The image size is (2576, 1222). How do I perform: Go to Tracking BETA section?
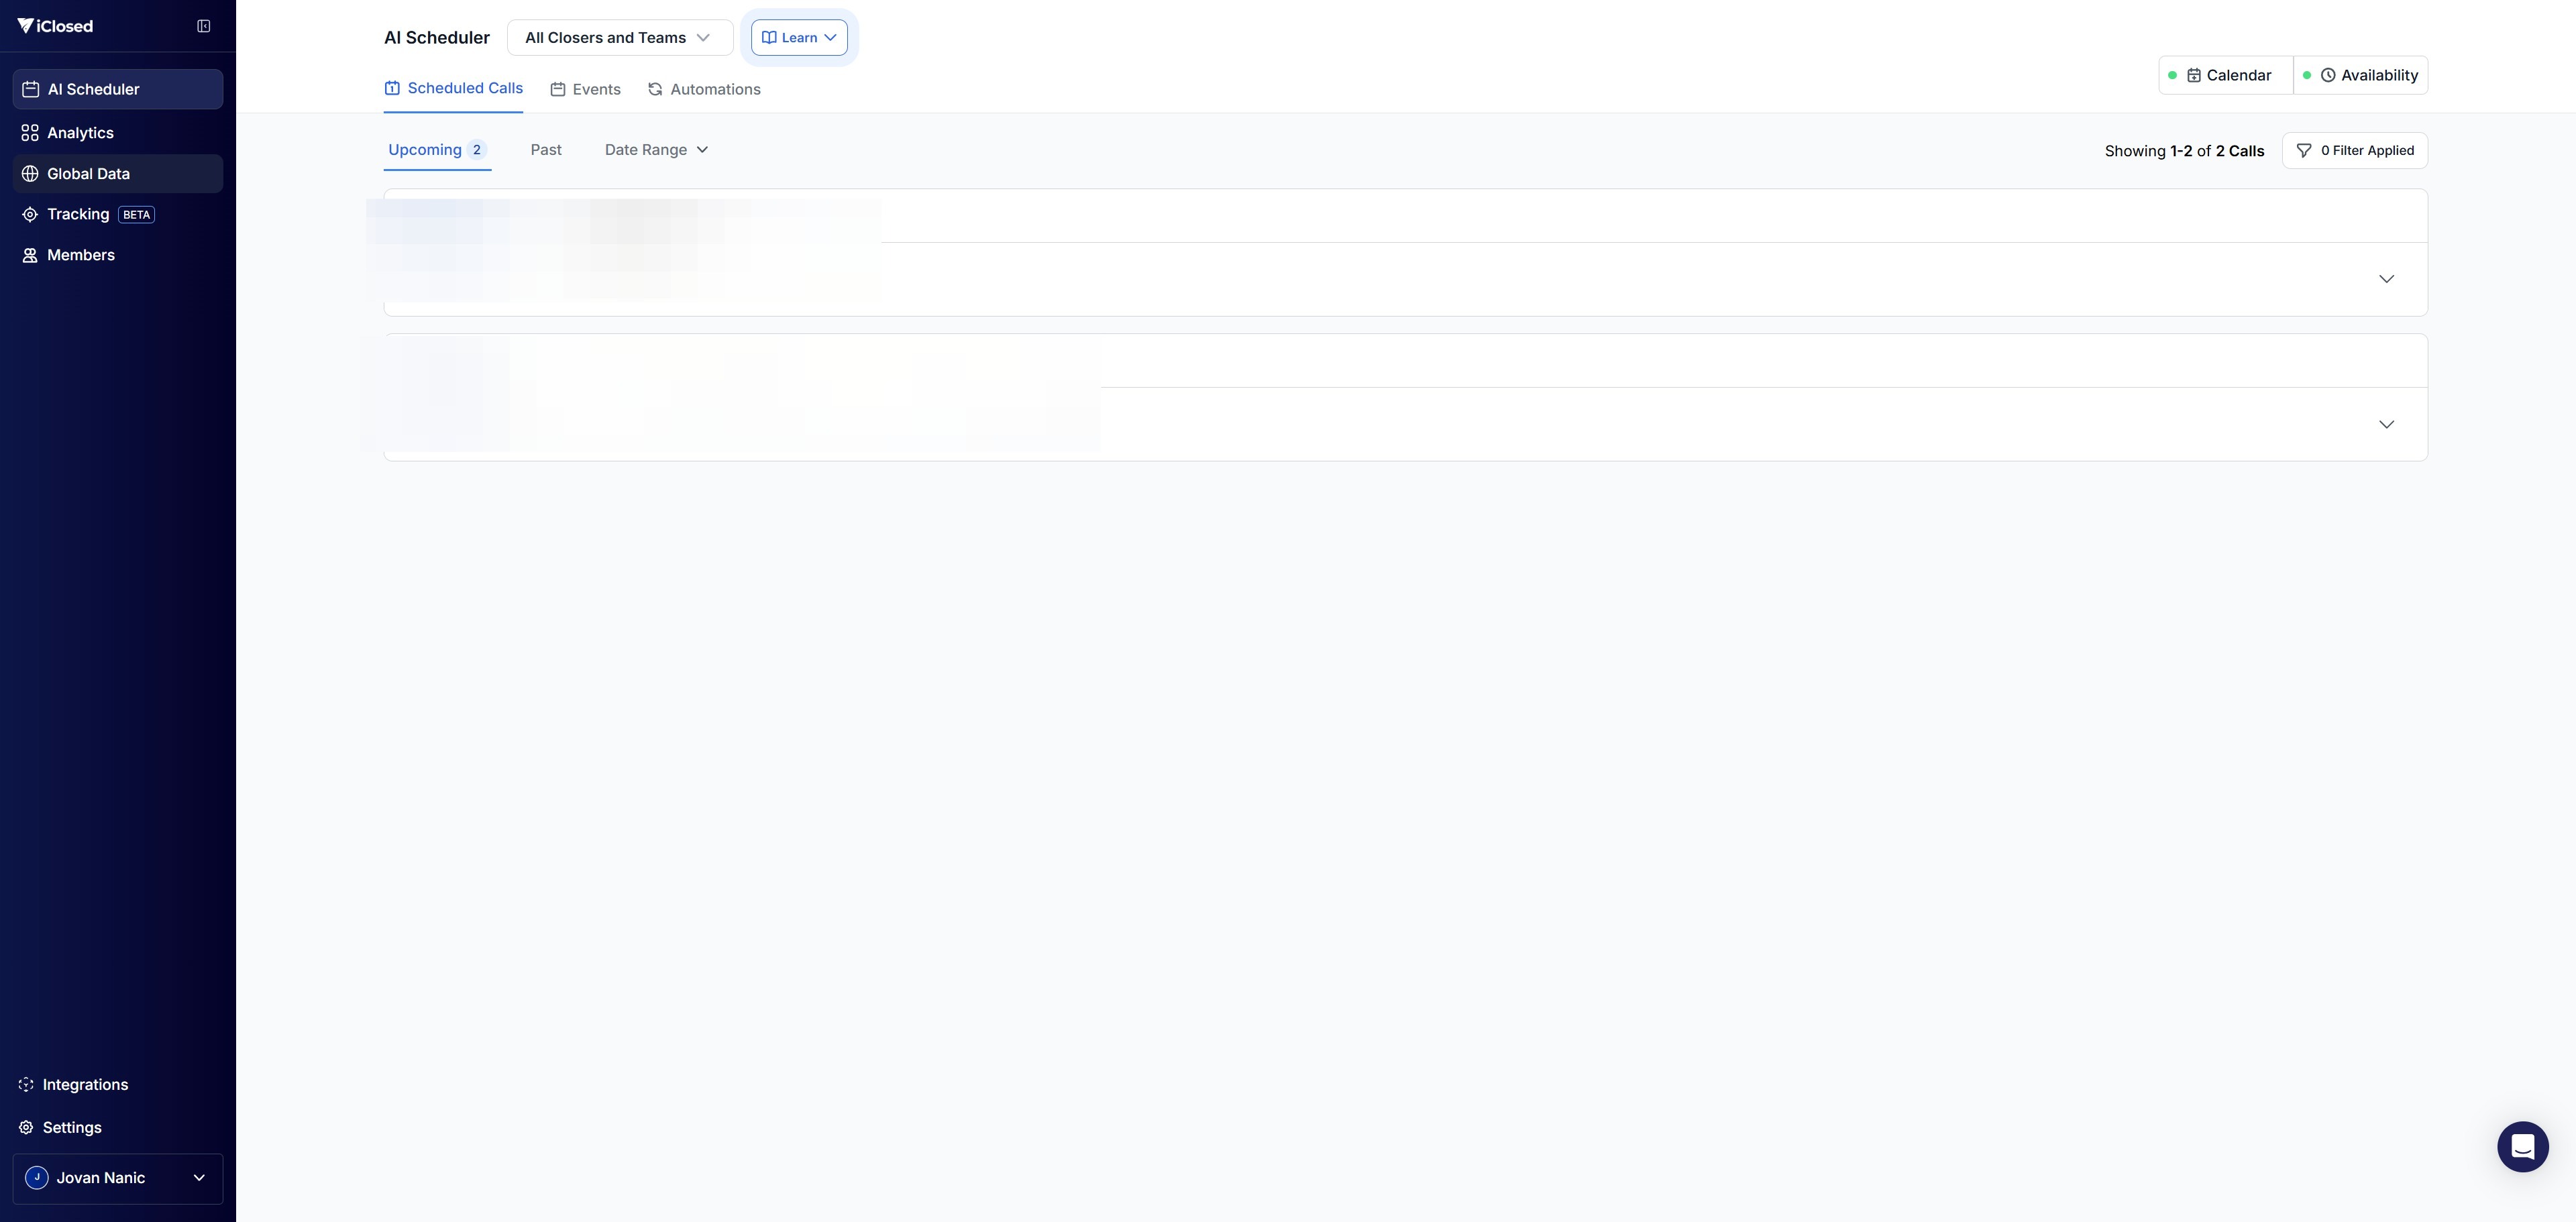point(78,214)
